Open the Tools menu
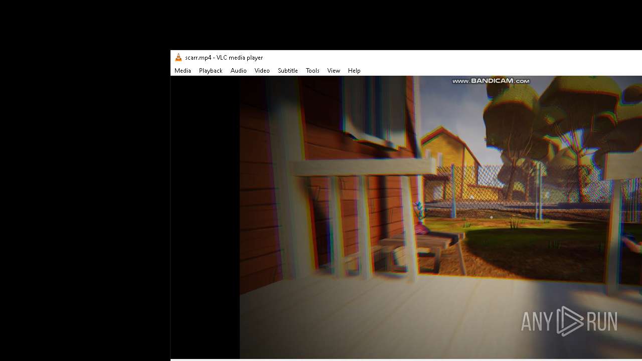Screen dimensions: 642x361 (x=312, y=71)
